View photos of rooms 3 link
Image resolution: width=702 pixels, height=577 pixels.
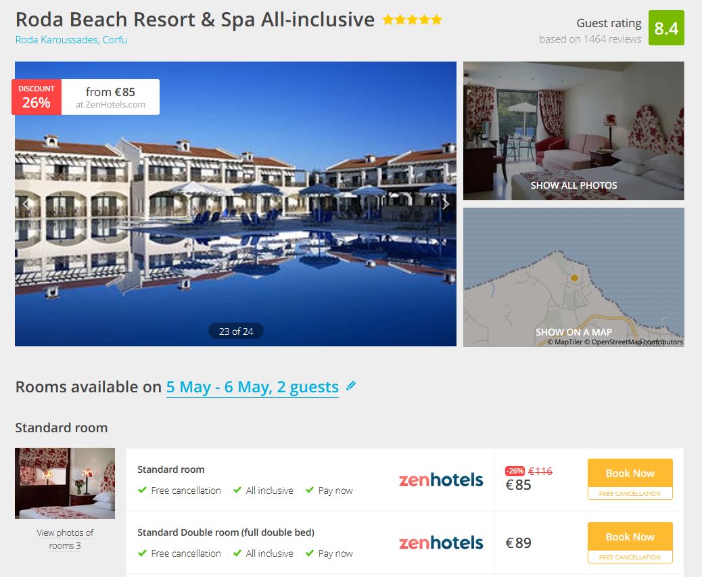(65, 539)
